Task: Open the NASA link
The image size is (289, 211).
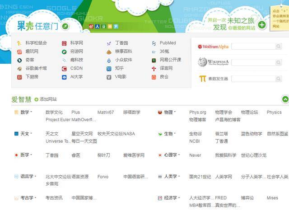Action: 129,134
